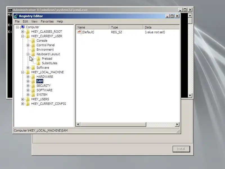Click the Keyboard Layout folder icon

pyautogui.click(x=33, y=54)
